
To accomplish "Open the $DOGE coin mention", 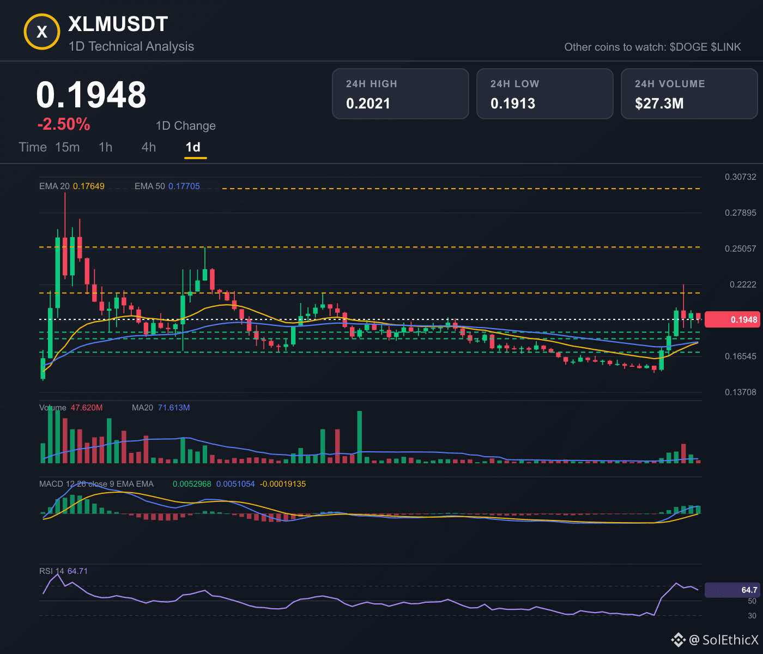I will (x=688, y=47).
